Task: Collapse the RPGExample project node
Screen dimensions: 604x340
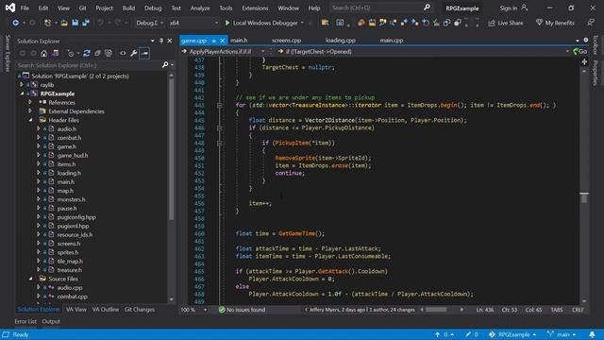Action: (22, 93)
